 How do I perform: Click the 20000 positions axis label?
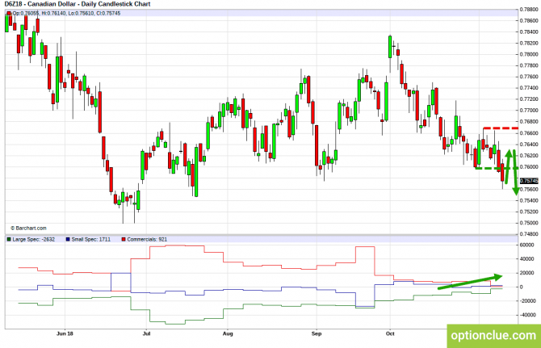(x=526, y=273)
